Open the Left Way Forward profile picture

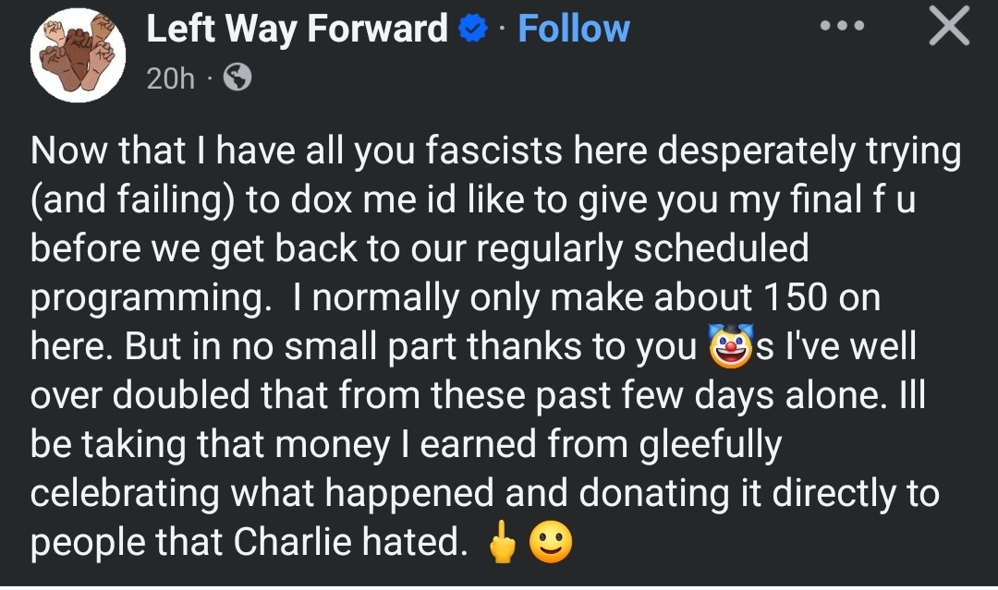pos(78,55)
